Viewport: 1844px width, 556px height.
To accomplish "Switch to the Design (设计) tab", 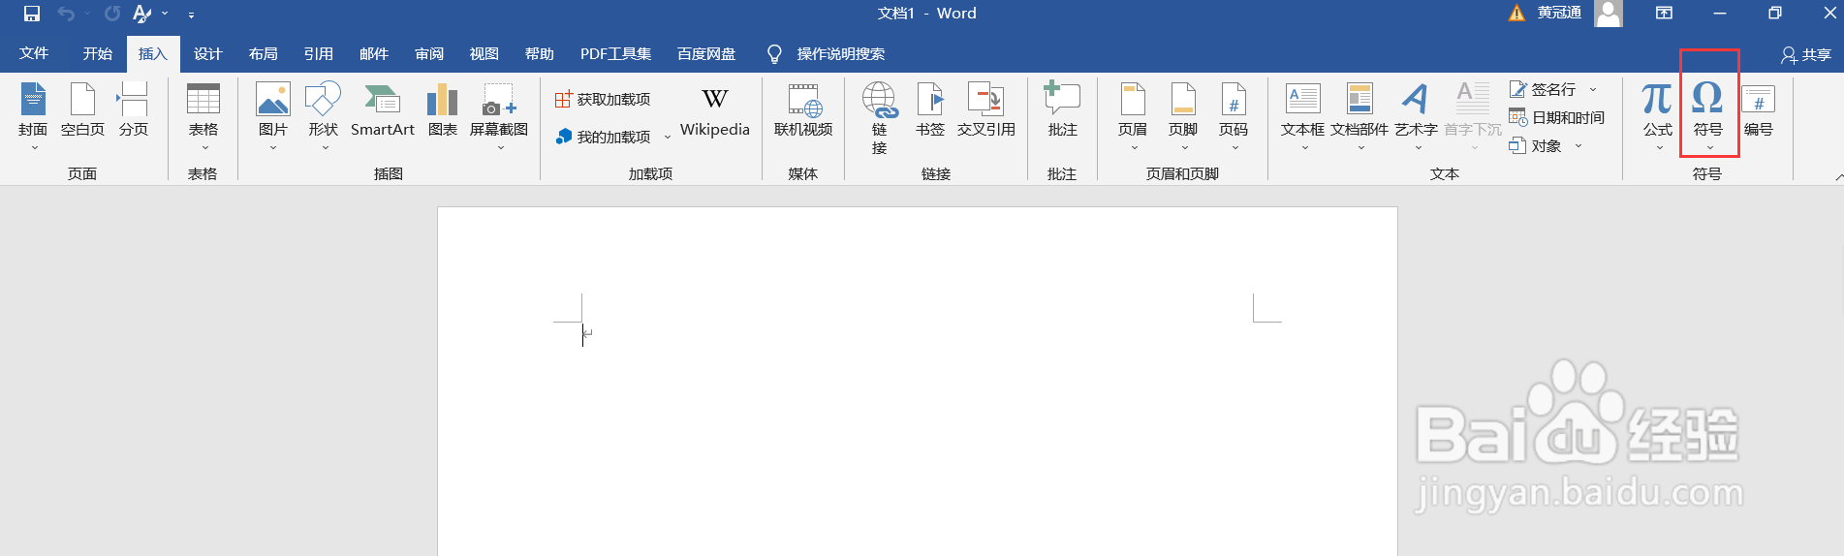I will (207, 54).
